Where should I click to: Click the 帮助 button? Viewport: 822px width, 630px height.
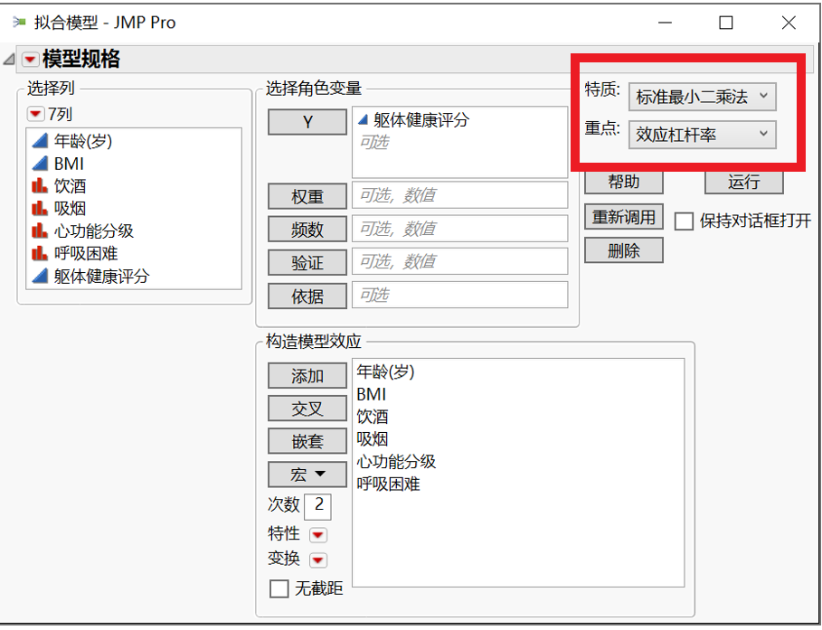[x=623, y=182]
